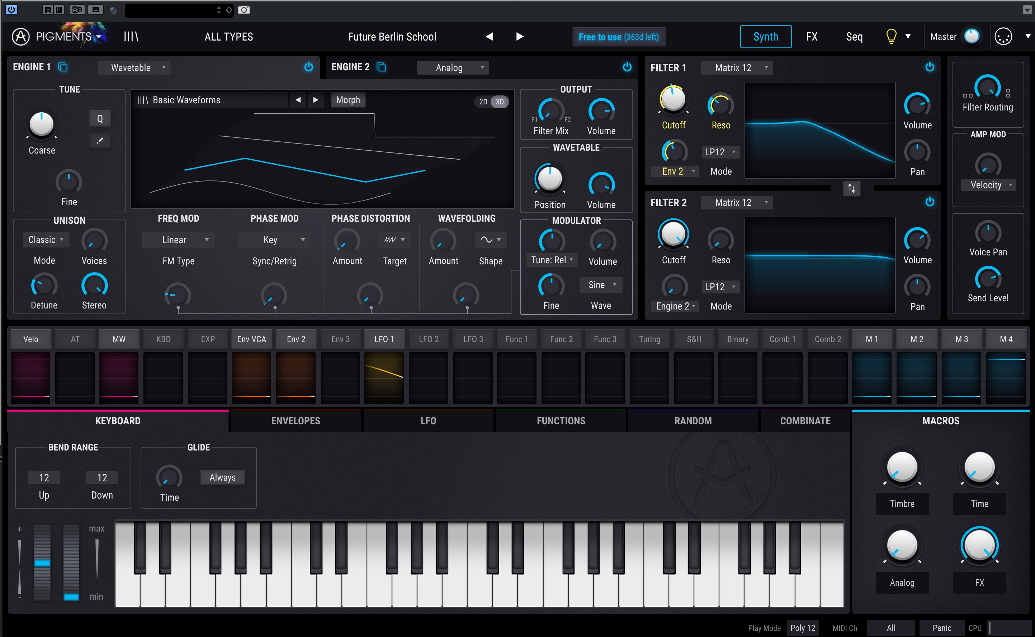The image size is (1035, 637).
Task: Click the Arturia logo icon
Action: pos(20,37)
